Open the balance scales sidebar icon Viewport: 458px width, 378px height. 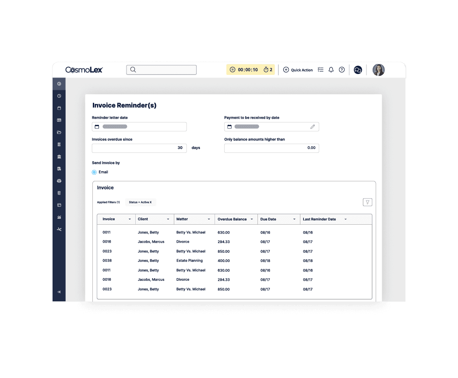59,180
